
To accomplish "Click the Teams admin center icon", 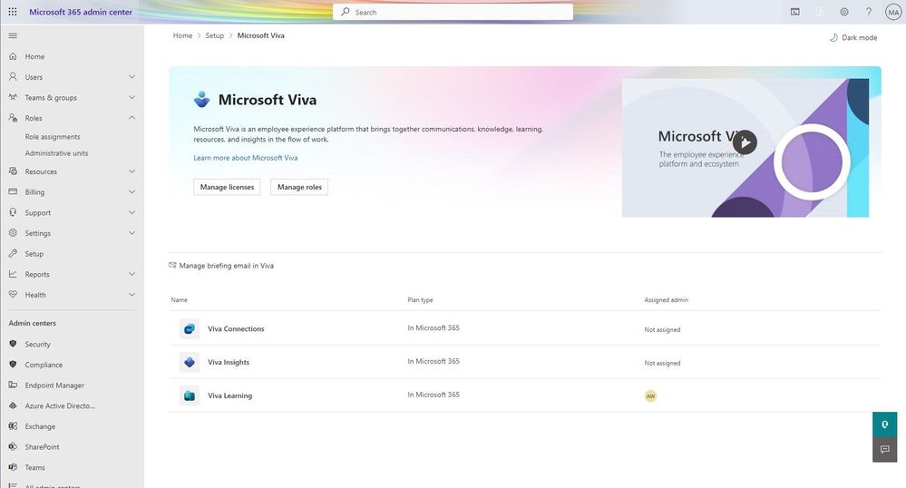I will [x=13, y=466].
